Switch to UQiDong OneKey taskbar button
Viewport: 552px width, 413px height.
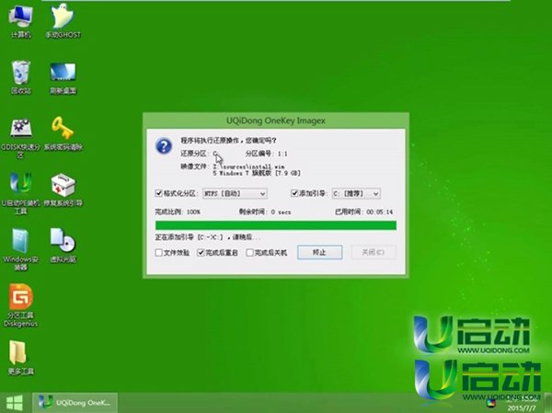coord(75,403)
